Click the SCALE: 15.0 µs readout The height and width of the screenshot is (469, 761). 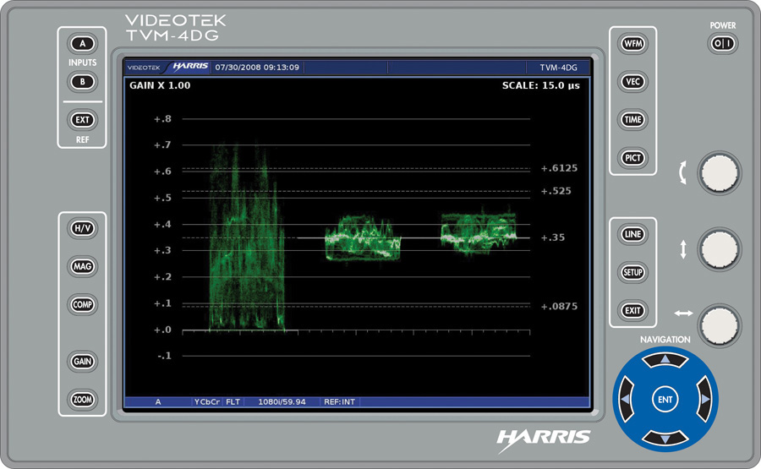click(540, 85)
